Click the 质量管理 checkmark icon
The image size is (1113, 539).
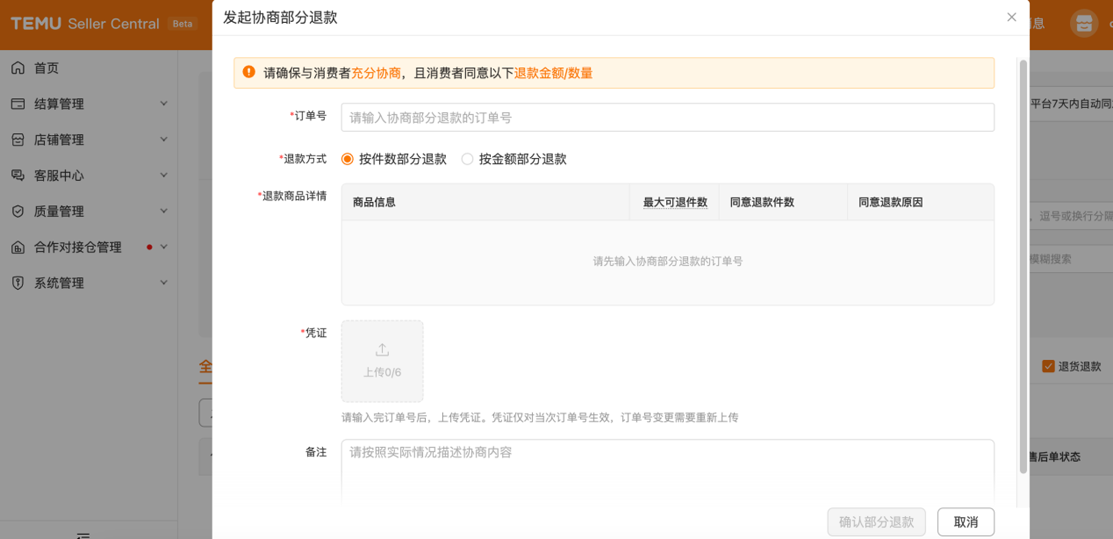point(18,211)
